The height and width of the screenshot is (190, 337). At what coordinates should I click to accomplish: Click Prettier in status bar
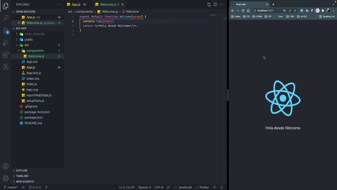pos(202,187)
